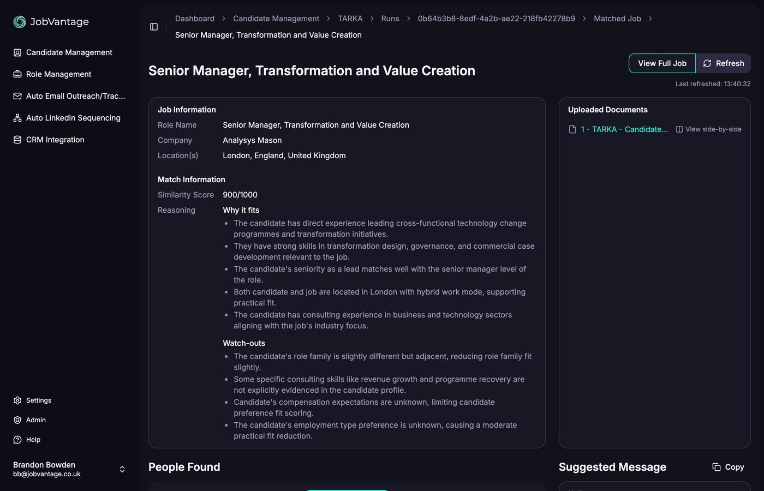Click the Role Management briefcase icon
The height and width of the screenshot is (491, 764).
pos(17,74)
